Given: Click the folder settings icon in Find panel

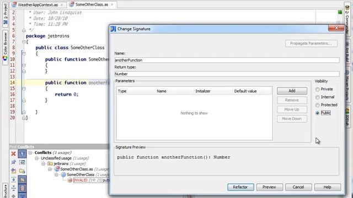Looking at the screenshot, I should click(22, 171).
